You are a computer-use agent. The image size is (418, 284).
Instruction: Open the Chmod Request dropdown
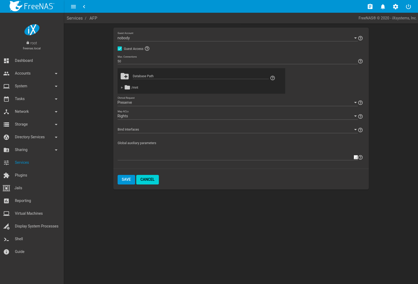(x=237, y=102)
